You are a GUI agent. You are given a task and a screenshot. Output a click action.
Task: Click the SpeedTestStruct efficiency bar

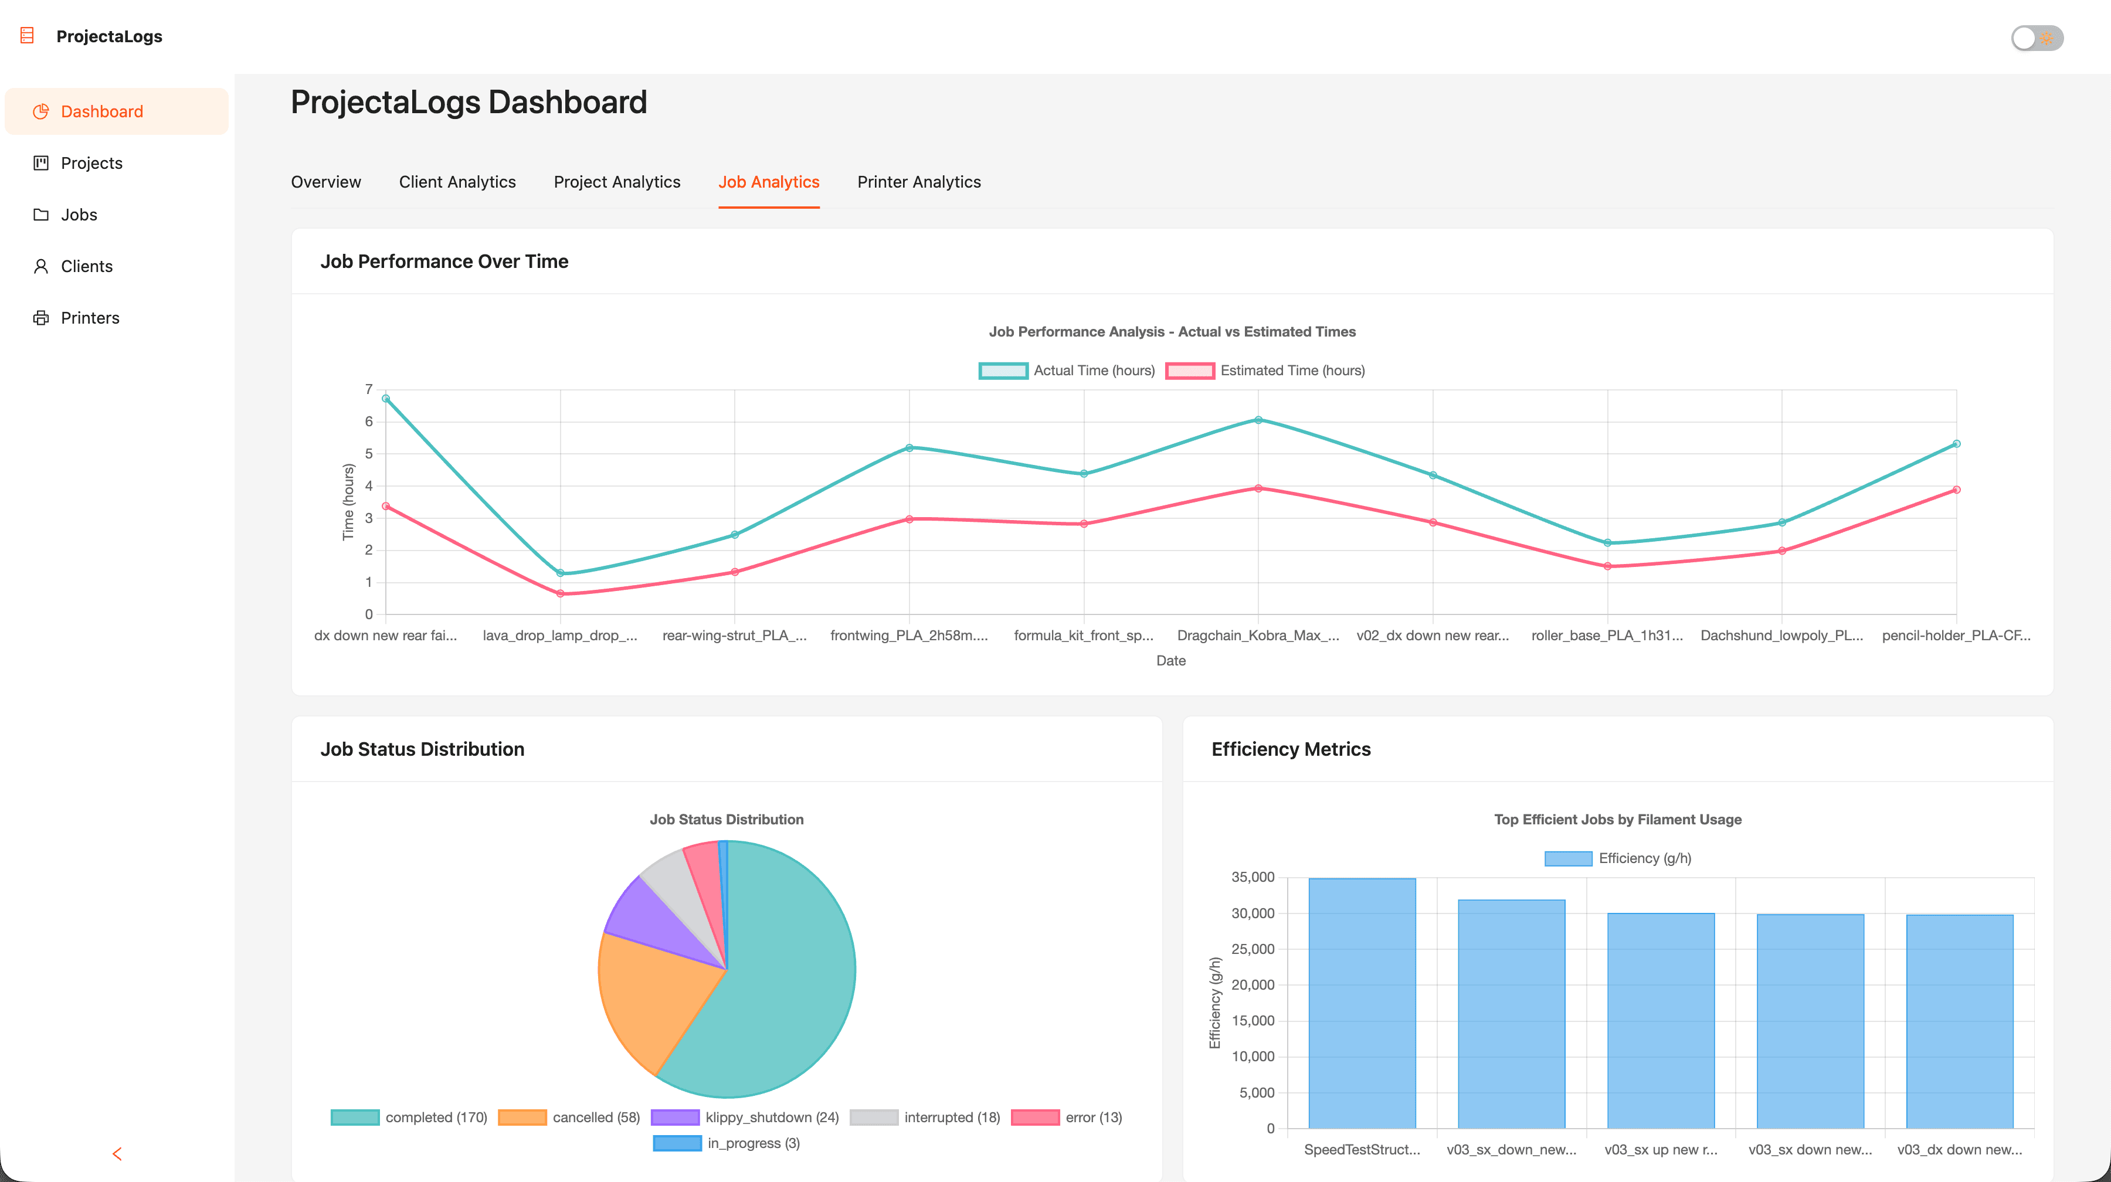pyautogui.click(x=1361, y=1003)
